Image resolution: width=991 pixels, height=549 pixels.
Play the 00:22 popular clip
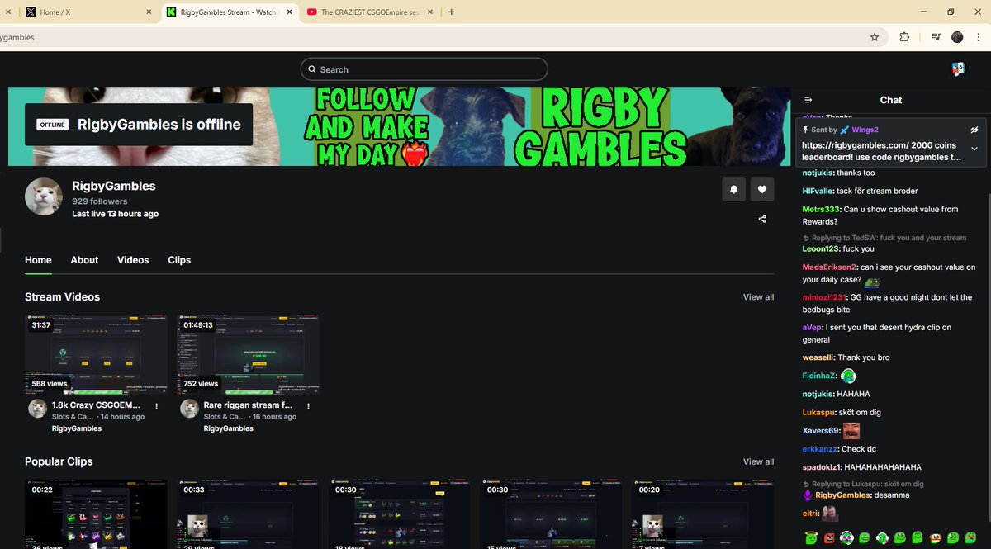pos(96,514)
